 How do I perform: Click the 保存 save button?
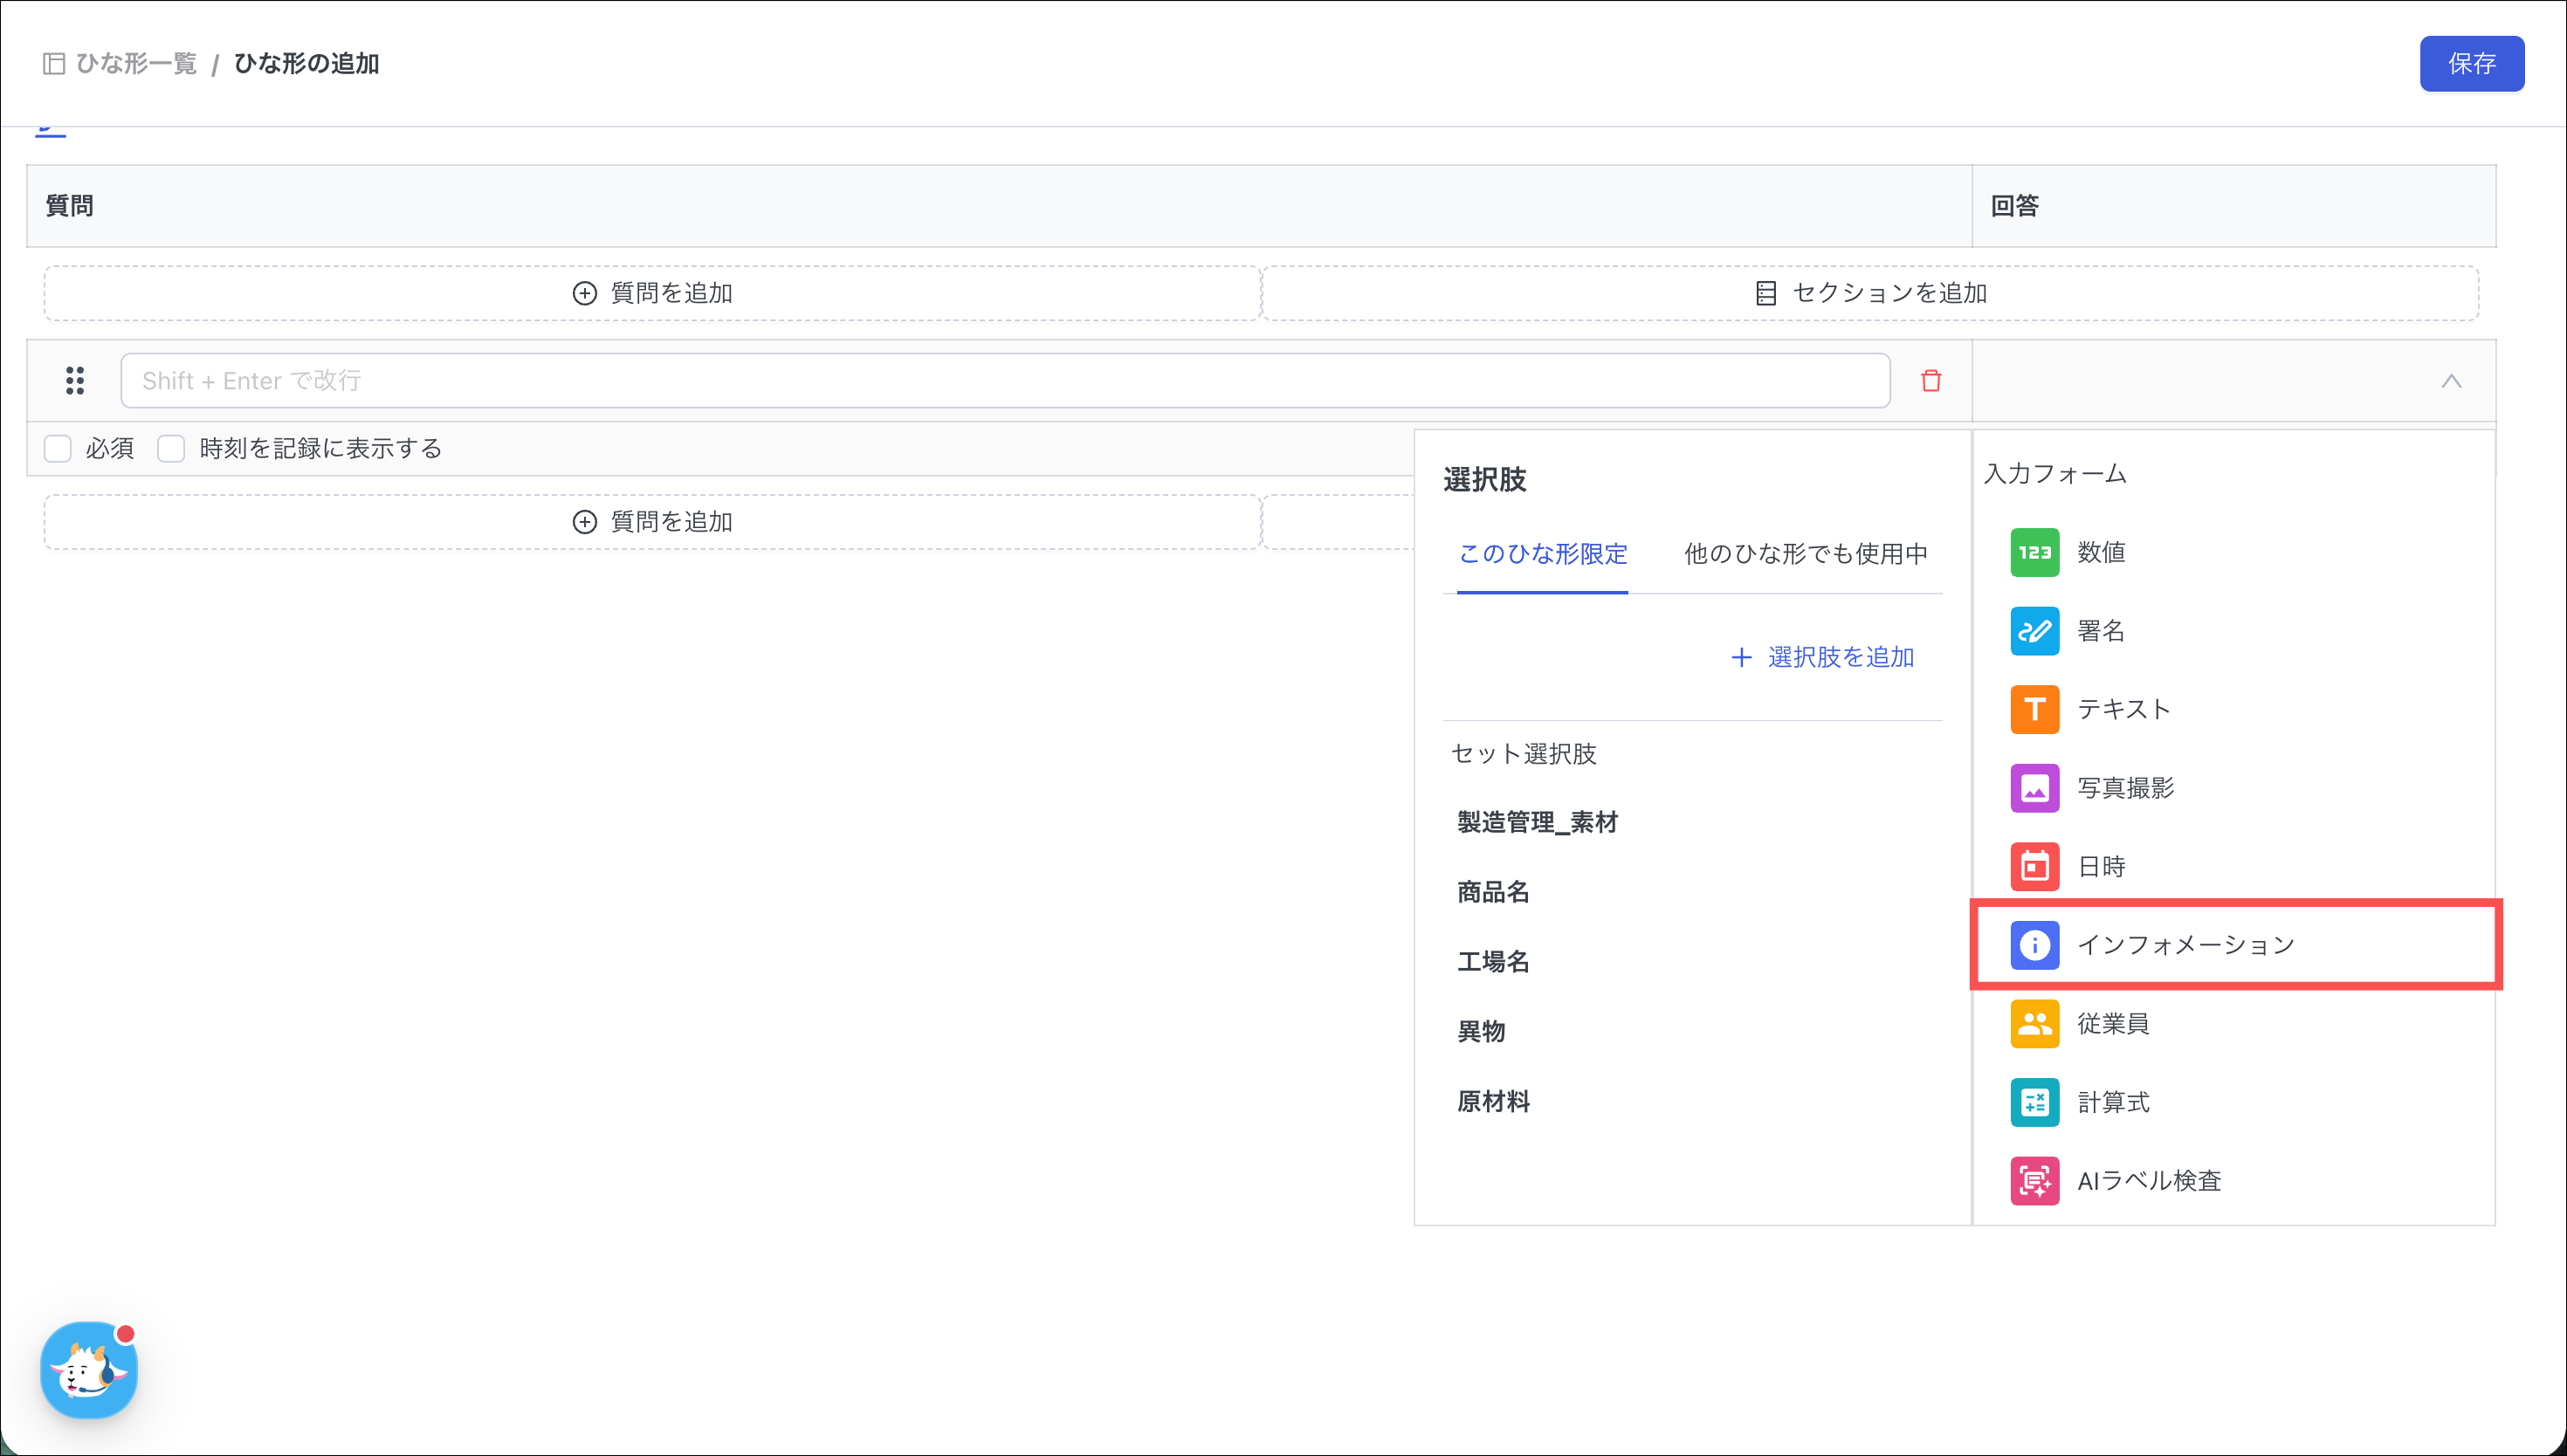(2471, 64)
